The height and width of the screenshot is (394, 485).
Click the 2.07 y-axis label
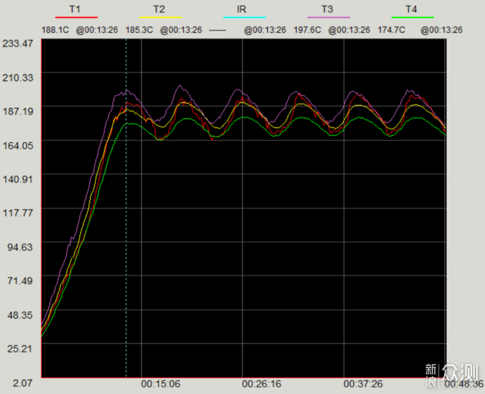pos(22,383)
